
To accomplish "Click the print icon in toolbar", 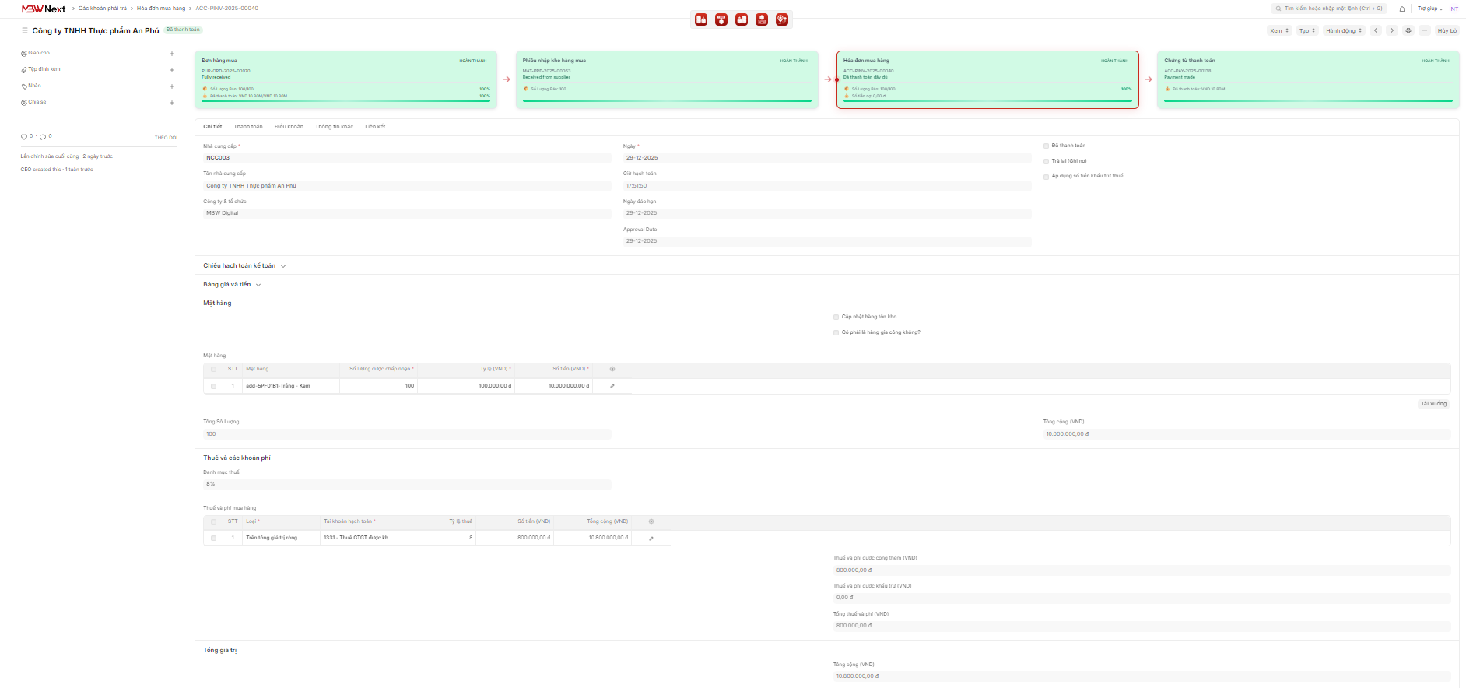I will point(1408,31).
